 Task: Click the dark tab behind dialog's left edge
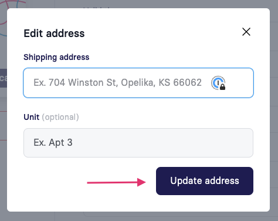[x=4, y=78]
